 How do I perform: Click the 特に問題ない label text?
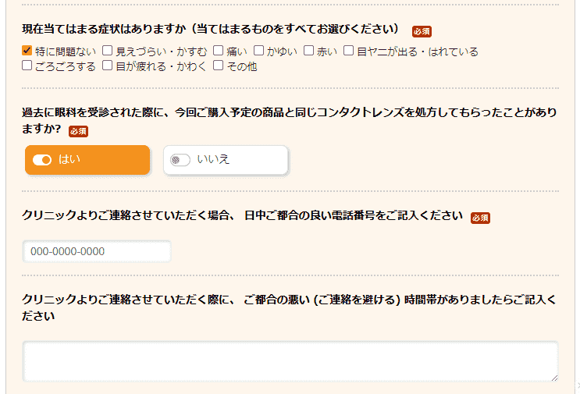[x=66, y=51]
